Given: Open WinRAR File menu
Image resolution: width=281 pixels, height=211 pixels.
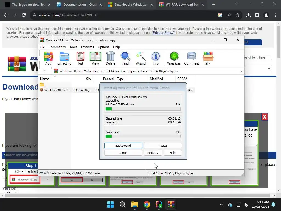Looking at the screenshot, I should point(42,47).
